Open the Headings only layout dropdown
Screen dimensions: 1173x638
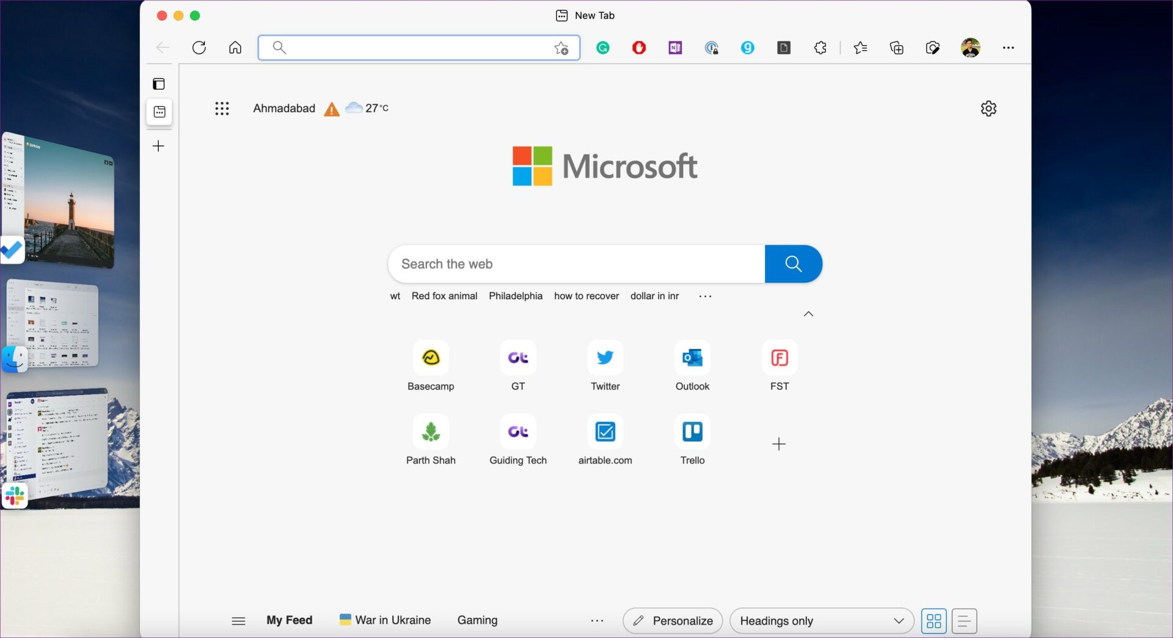pyautogui.click(x=822, y=621)
